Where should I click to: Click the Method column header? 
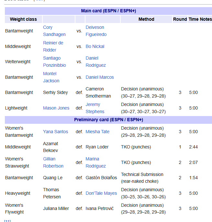146,19
